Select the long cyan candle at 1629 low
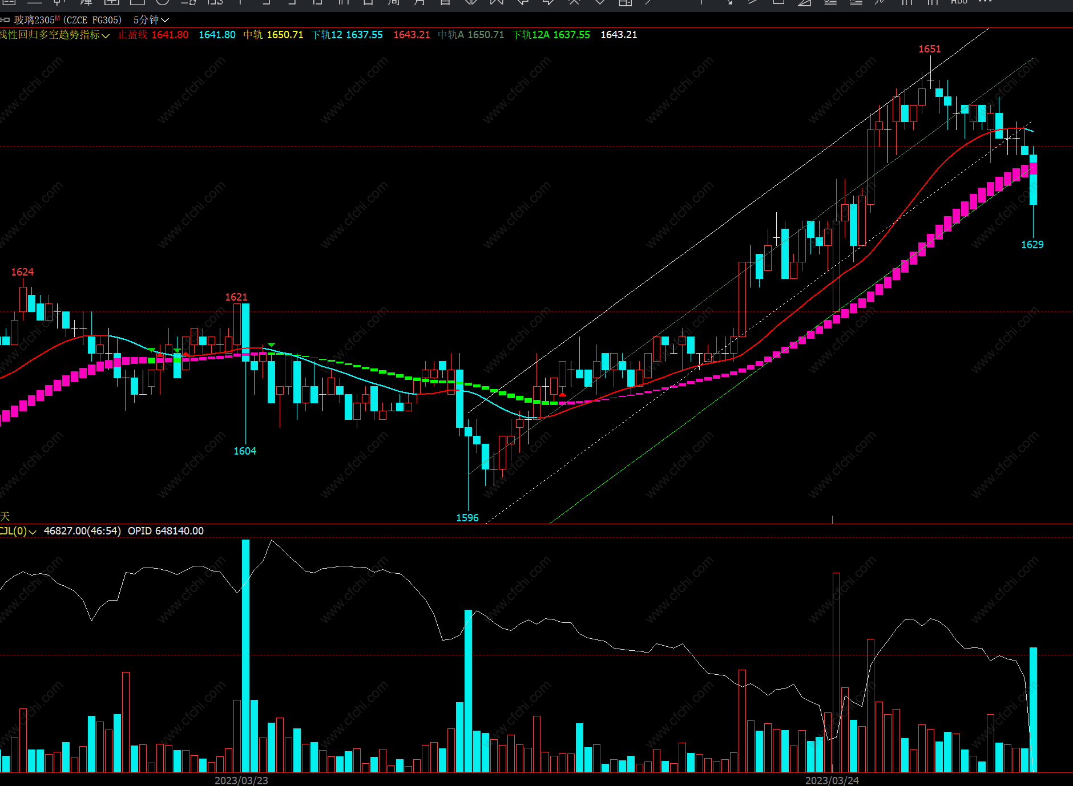 pyautogui.click(x=1033, y=192)
